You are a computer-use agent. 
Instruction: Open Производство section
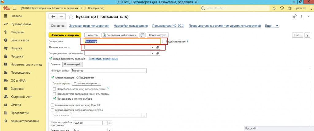coord(21,72)
